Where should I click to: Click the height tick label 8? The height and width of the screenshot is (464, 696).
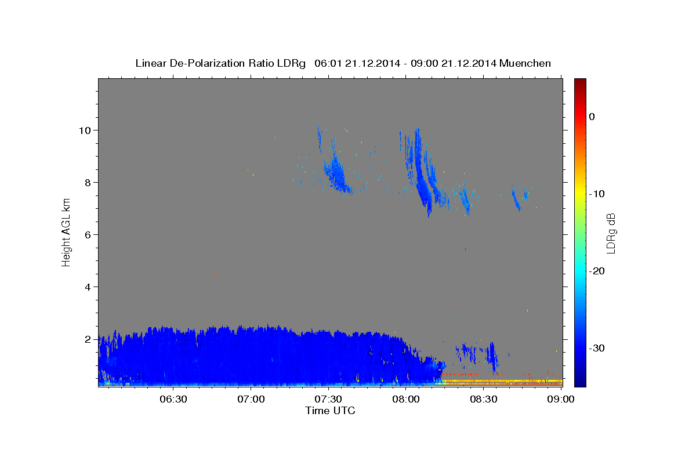click(89, 182)
